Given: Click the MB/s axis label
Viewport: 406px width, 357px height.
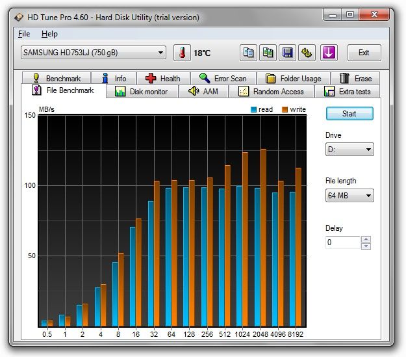Looking at the screenshot, I should point(47,109).
